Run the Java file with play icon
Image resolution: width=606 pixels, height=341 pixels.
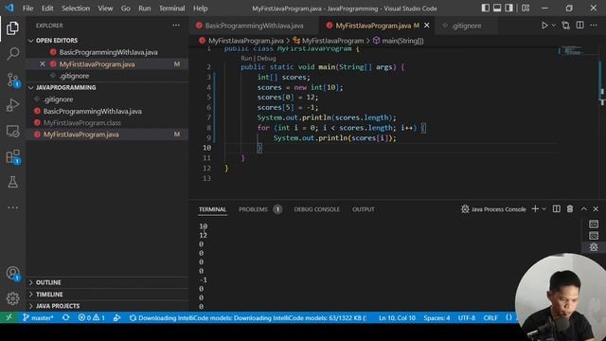click(x=544, y=26)
